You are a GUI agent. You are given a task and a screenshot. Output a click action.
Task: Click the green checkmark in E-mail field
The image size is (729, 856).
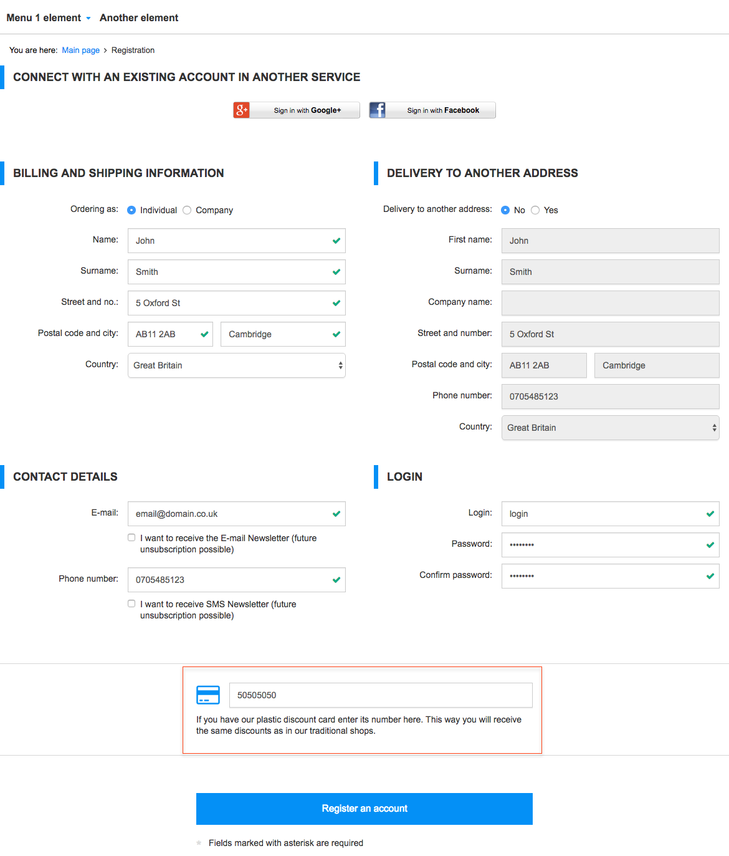point(336,514)
